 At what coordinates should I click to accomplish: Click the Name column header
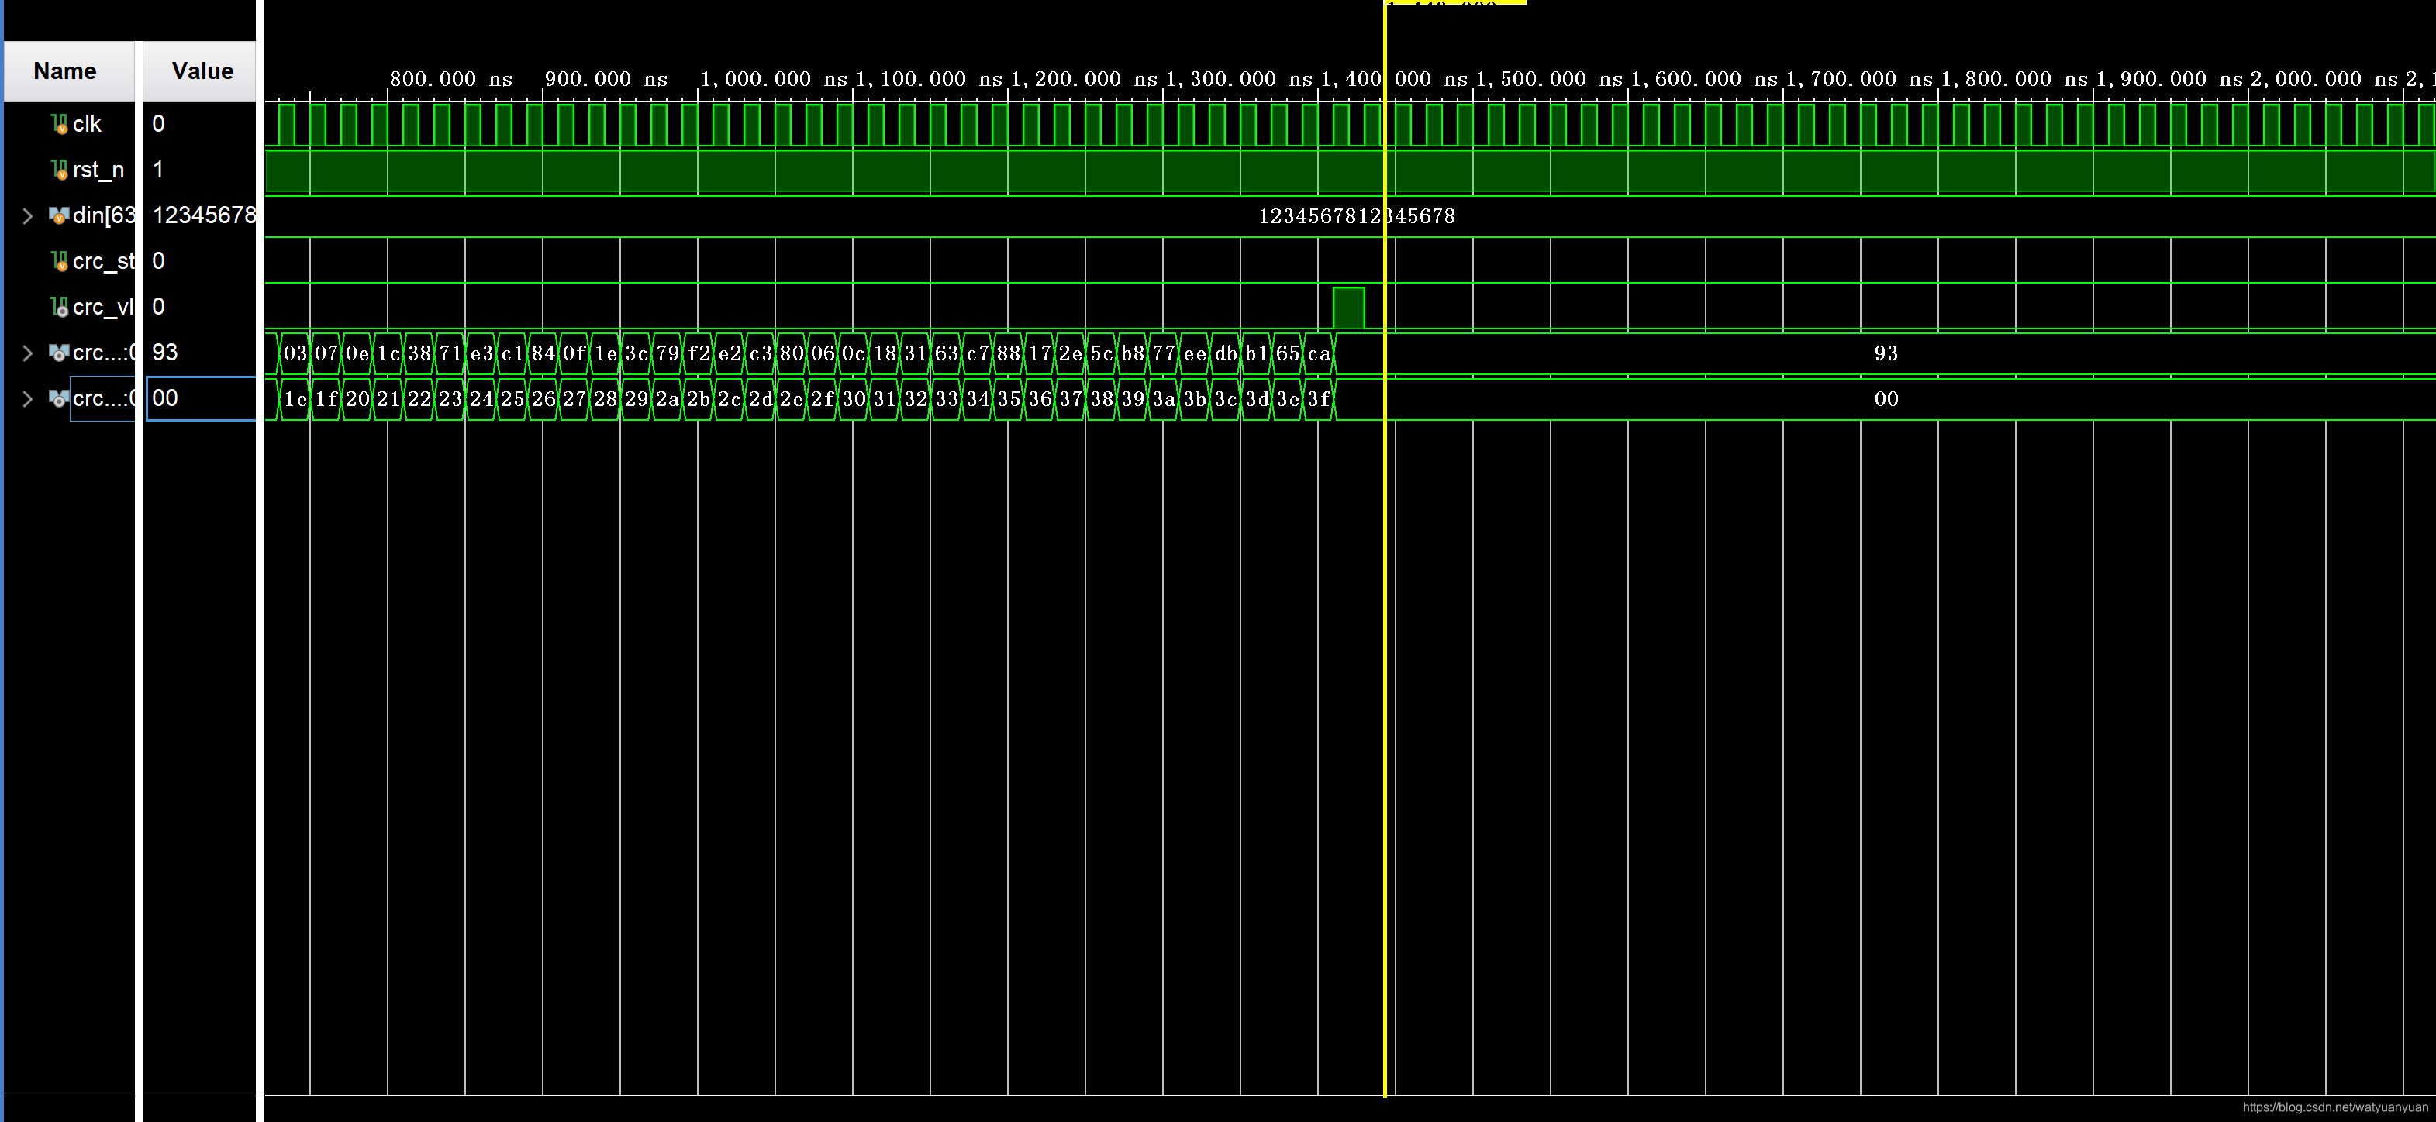[x=64, y=70]
